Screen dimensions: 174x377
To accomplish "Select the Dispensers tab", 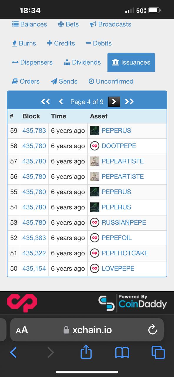I will [x=32, y=62].
